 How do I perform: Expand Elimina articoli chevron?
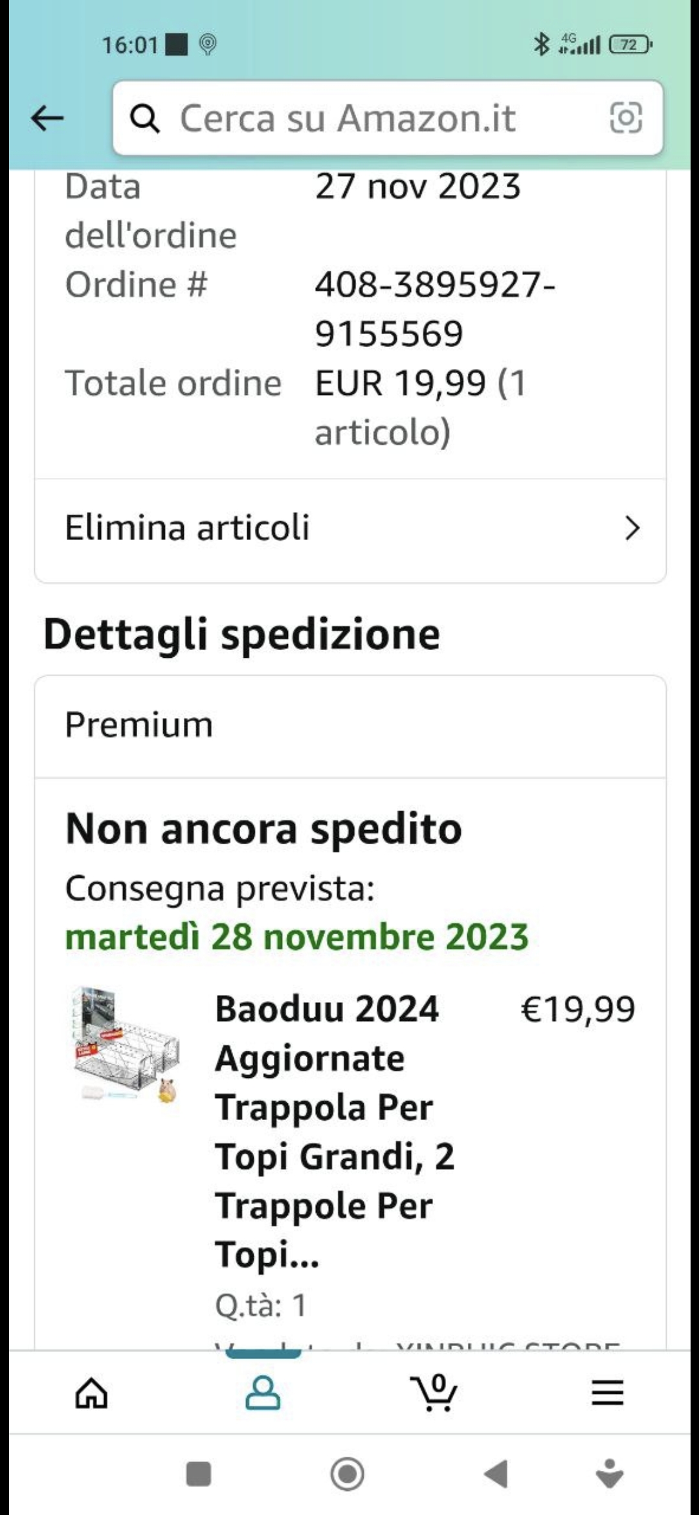[x=632, y=528]
